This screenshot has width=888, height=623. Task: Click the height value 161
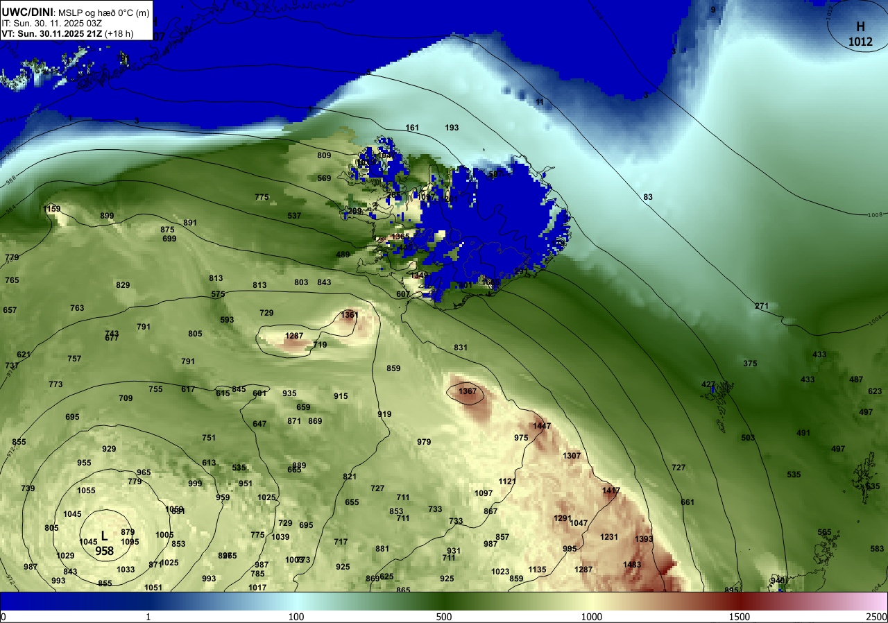412,128
